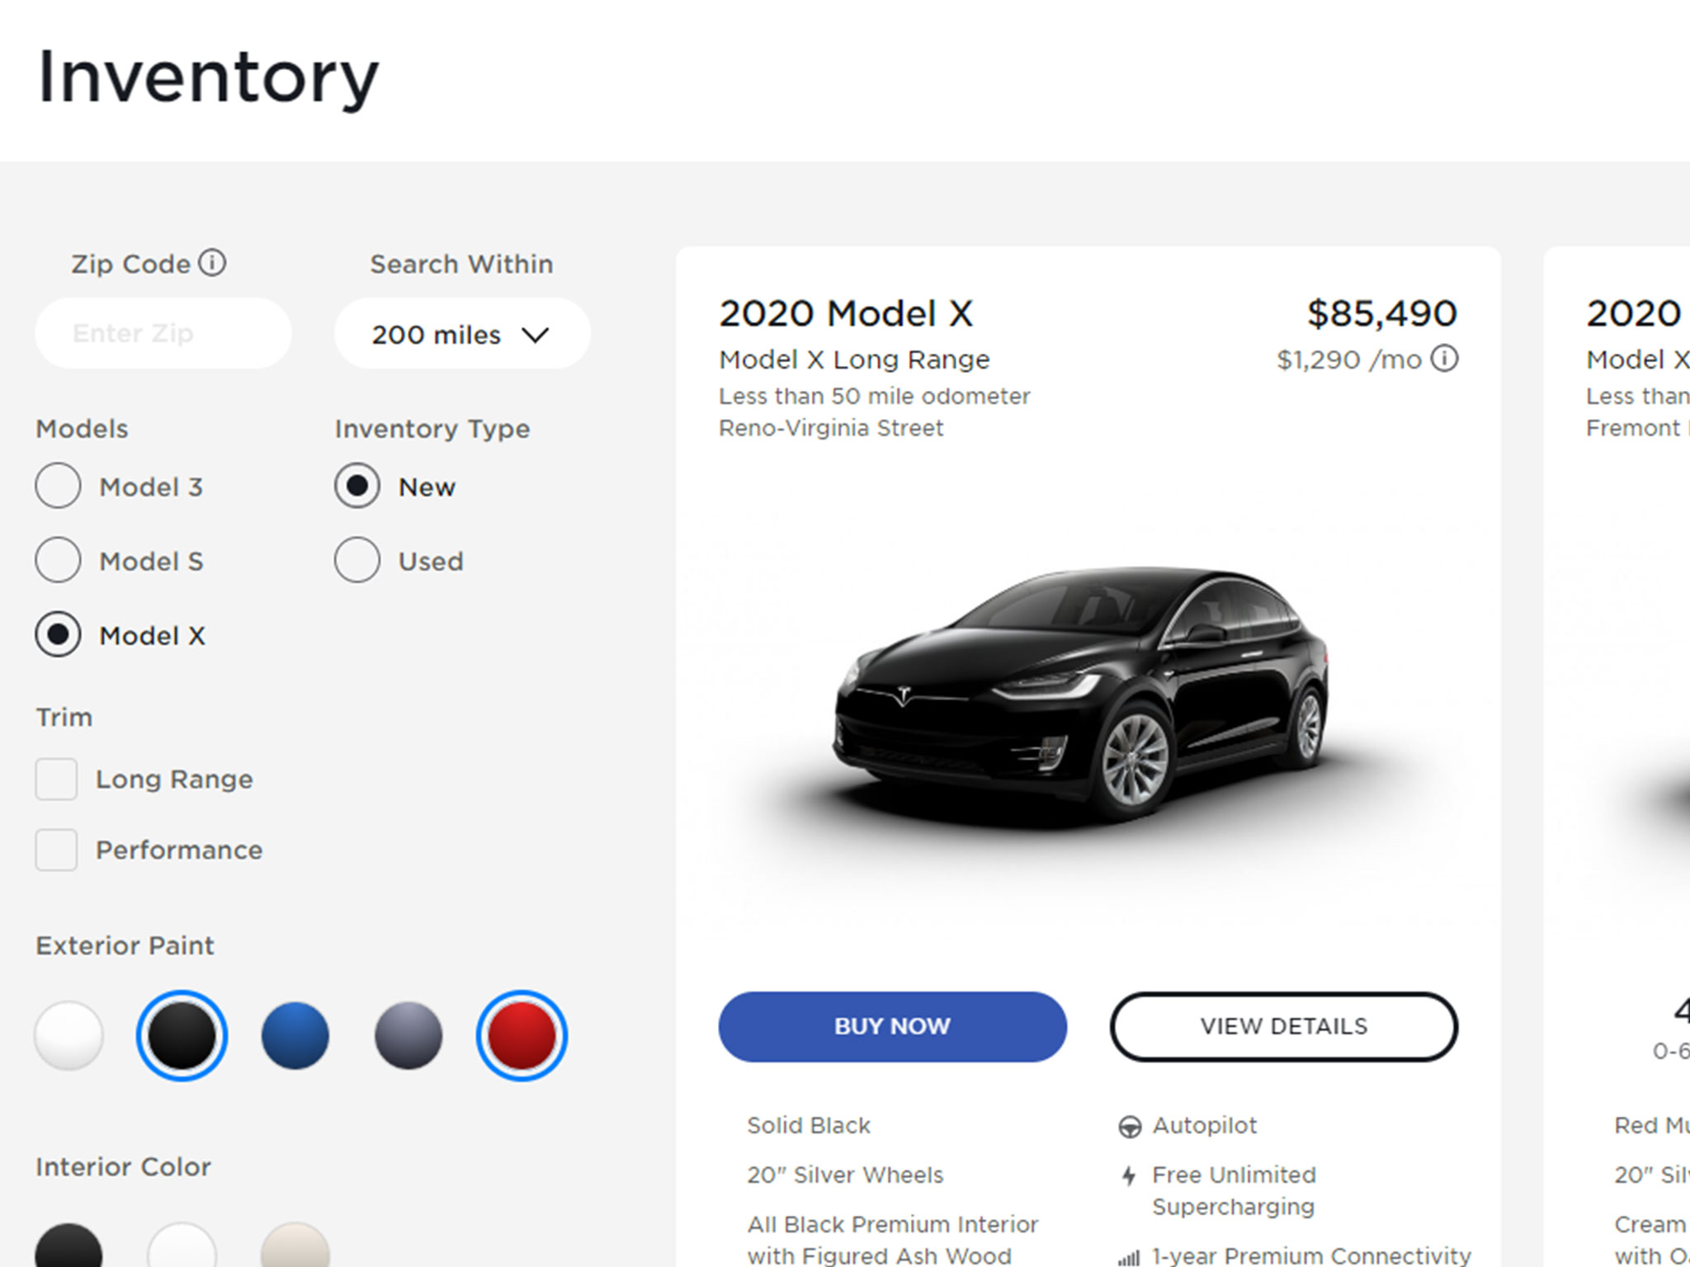The height and width of the screenshot is (1267, 1690).
Task: Click VIEW DETAILS for the Model X
Action: tap(1283, 1026)
